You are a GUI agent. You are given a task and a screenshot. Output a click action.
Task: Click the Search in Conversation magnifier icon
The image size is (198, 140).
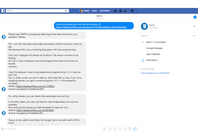[142, 42]
